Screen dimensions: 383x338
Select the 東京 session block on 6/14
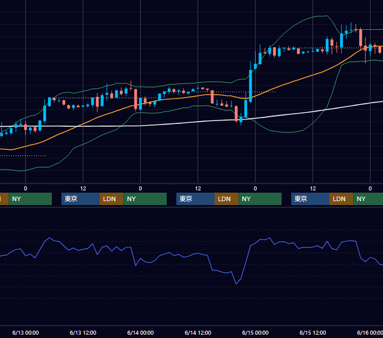[195, 199]
